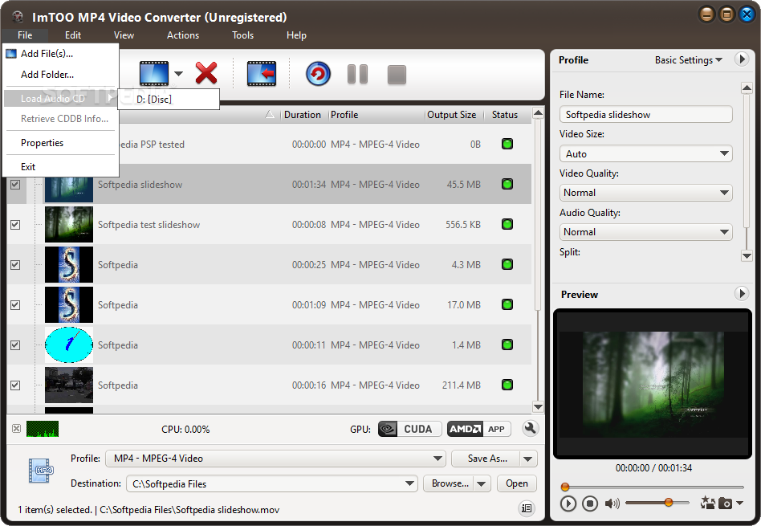The image size is (761, 526).
Task: Stop the preview playback
Action: (x=590, y=504)
